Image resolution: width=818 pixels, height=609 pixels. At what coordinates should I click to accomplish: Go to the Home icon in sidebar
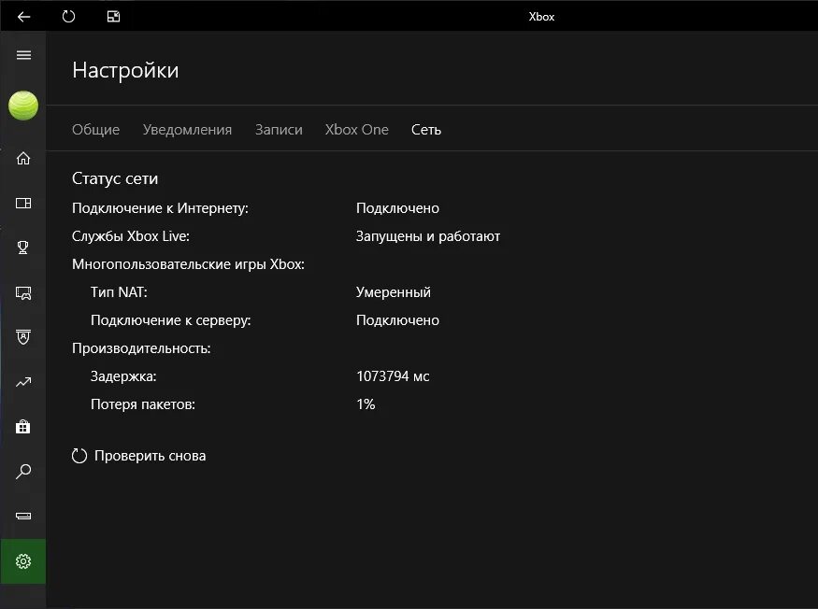coord(23,158)
